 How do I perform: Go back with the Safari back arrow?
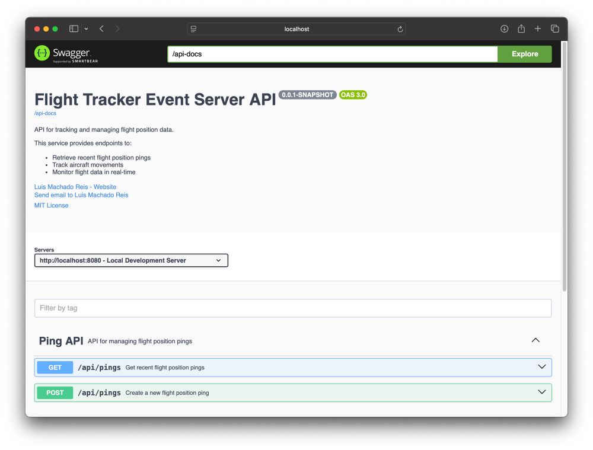pyautogui.click(x=101, y=28)
